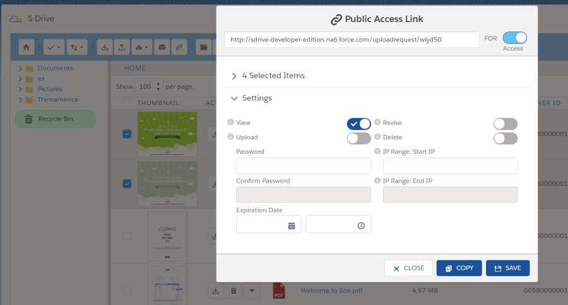Screen dimensions: 568x305
Task: Copy the public access link
Action: [459, 268]
